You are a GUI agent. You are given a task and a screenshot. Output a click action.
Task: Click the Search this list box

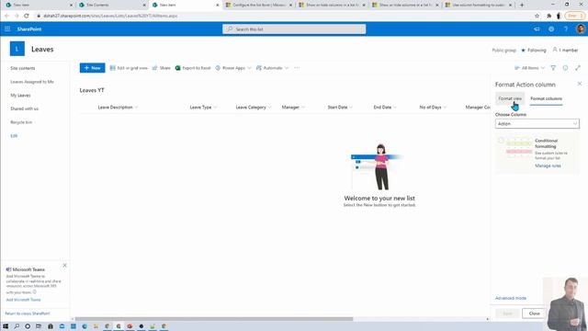click(x=294, y=29)
